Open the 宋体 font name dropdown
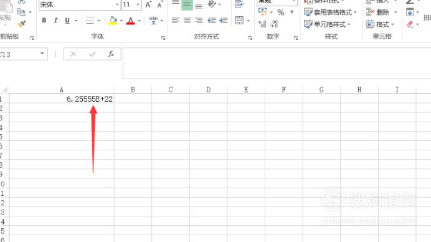 [x=117, y=5]
